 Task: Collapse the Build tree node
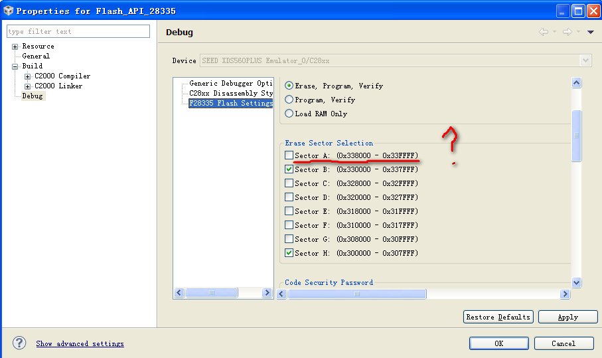point(15,66)
